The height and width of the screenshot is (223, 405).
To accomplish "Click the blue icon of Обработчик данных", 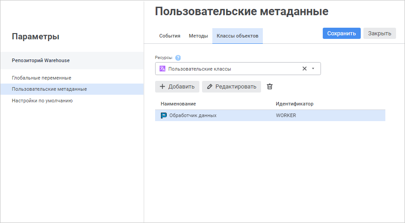I will [164, 115].
